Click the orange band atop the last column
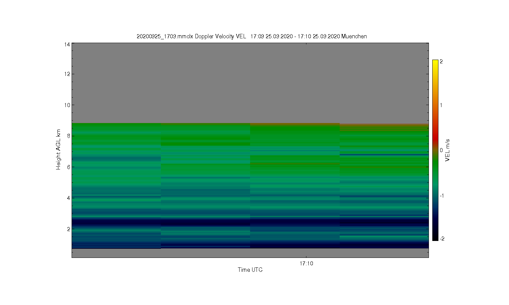 (384, 125)
